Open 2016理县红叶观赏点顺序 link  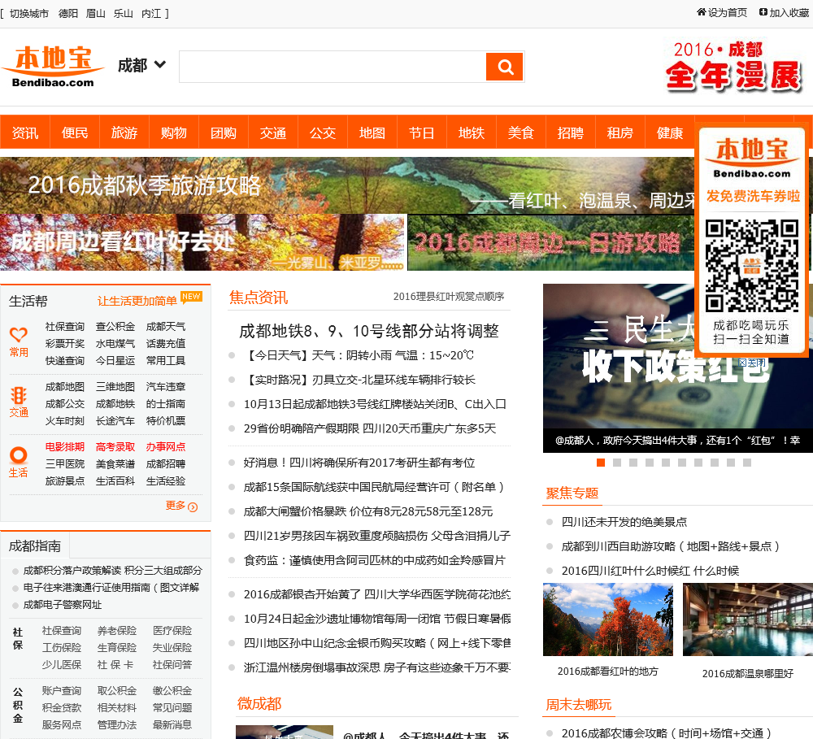point(449,296)
